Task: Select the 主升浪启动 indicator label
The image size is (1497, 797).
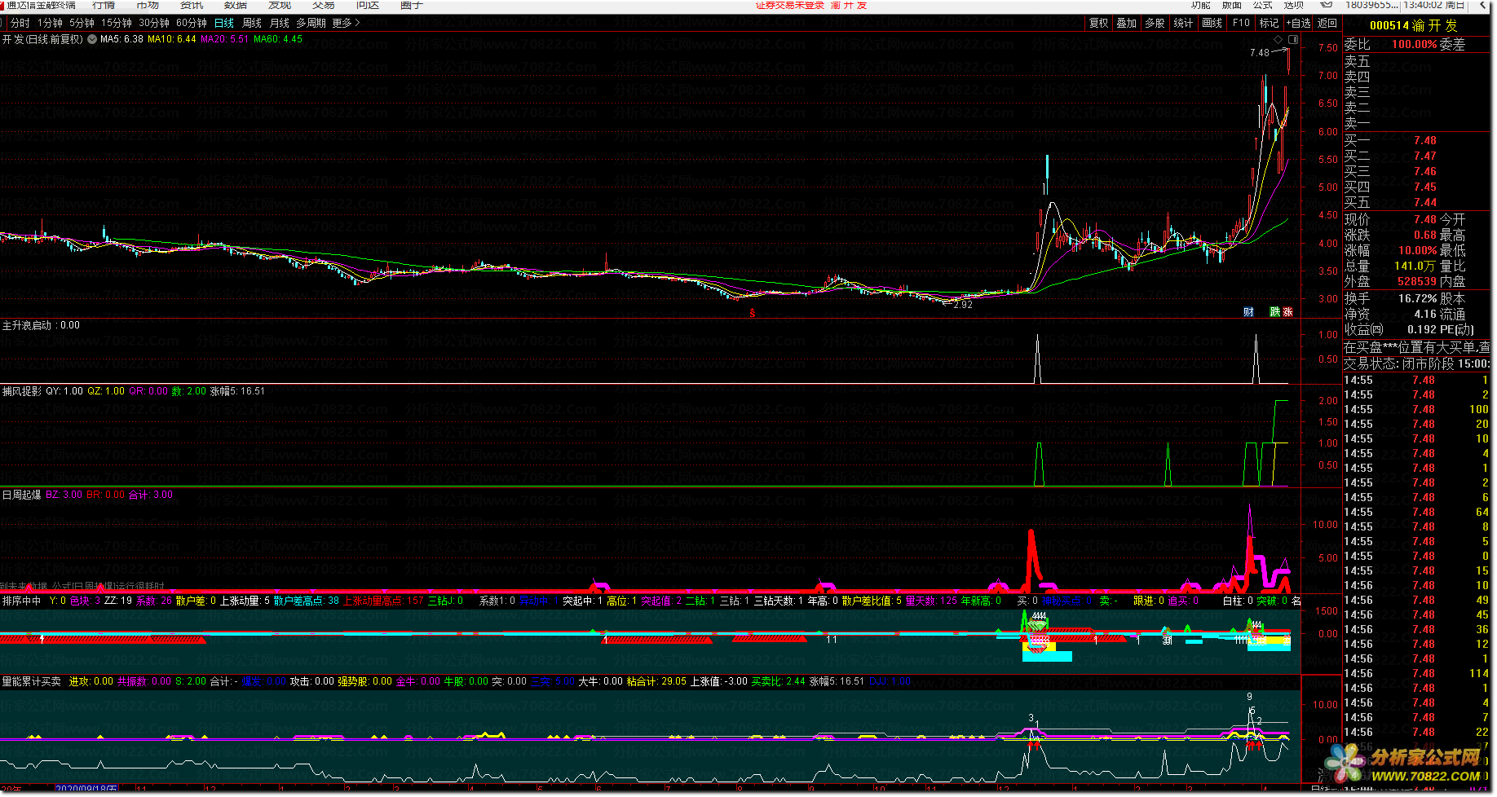Action: pyautogui.click(x=27, y=325)
